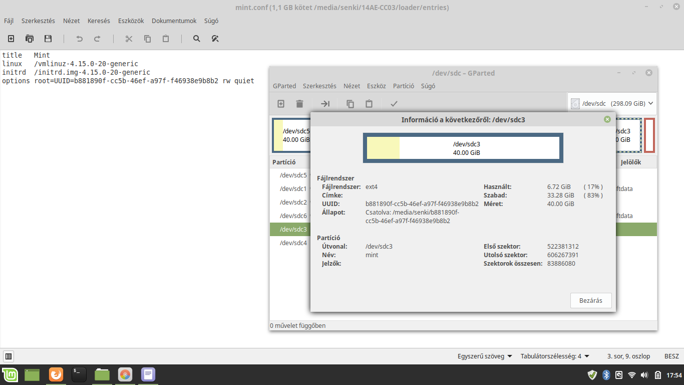
Task: Click the Jelölők column header
Action: point(631,162)
